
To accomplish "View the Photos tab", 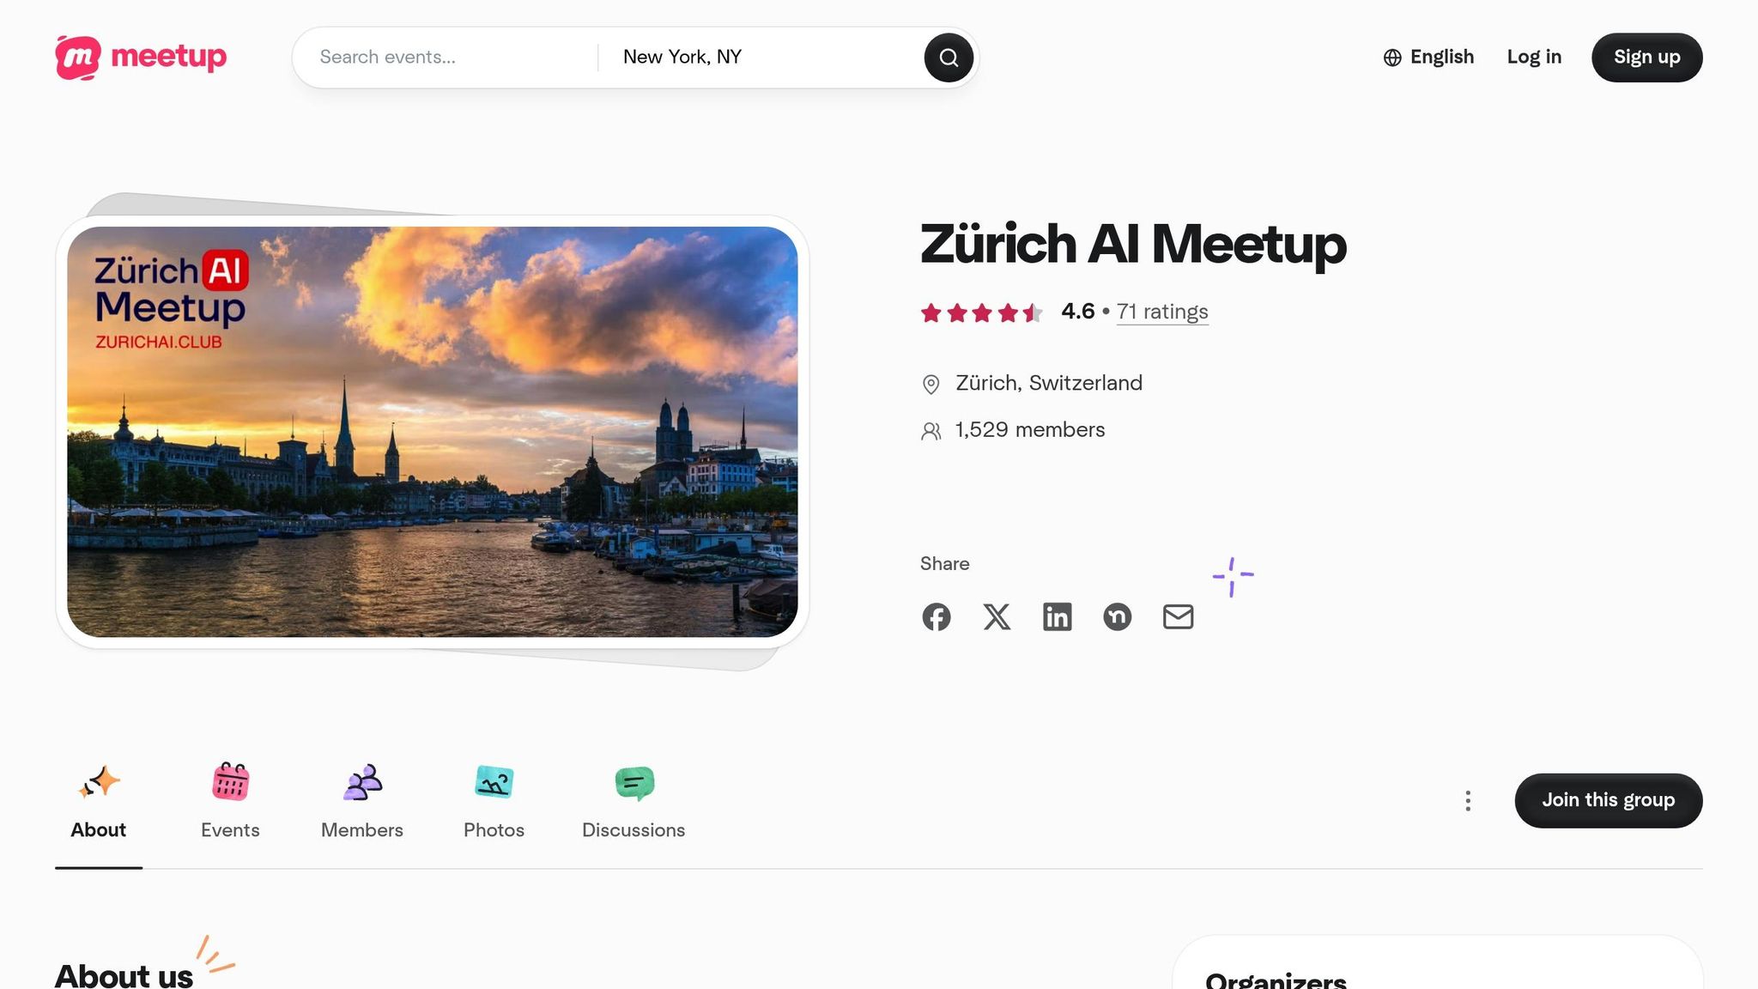I will coord(494,800).
